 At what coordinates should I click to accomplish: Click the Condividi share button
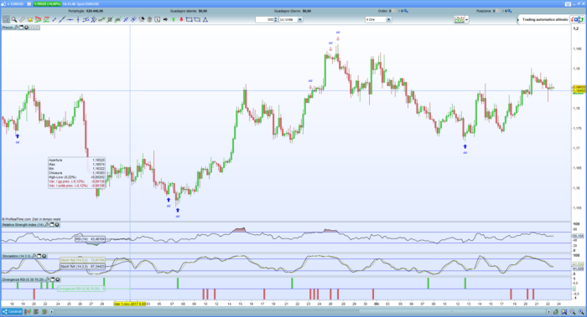click(x=13, y=311)
